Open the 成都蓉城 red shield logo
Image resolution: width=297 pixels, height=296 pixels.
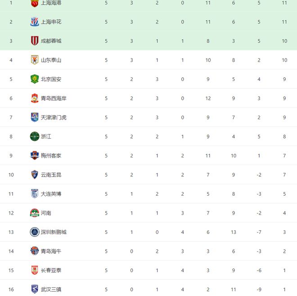pyautogui.click(x=35, y=41)
